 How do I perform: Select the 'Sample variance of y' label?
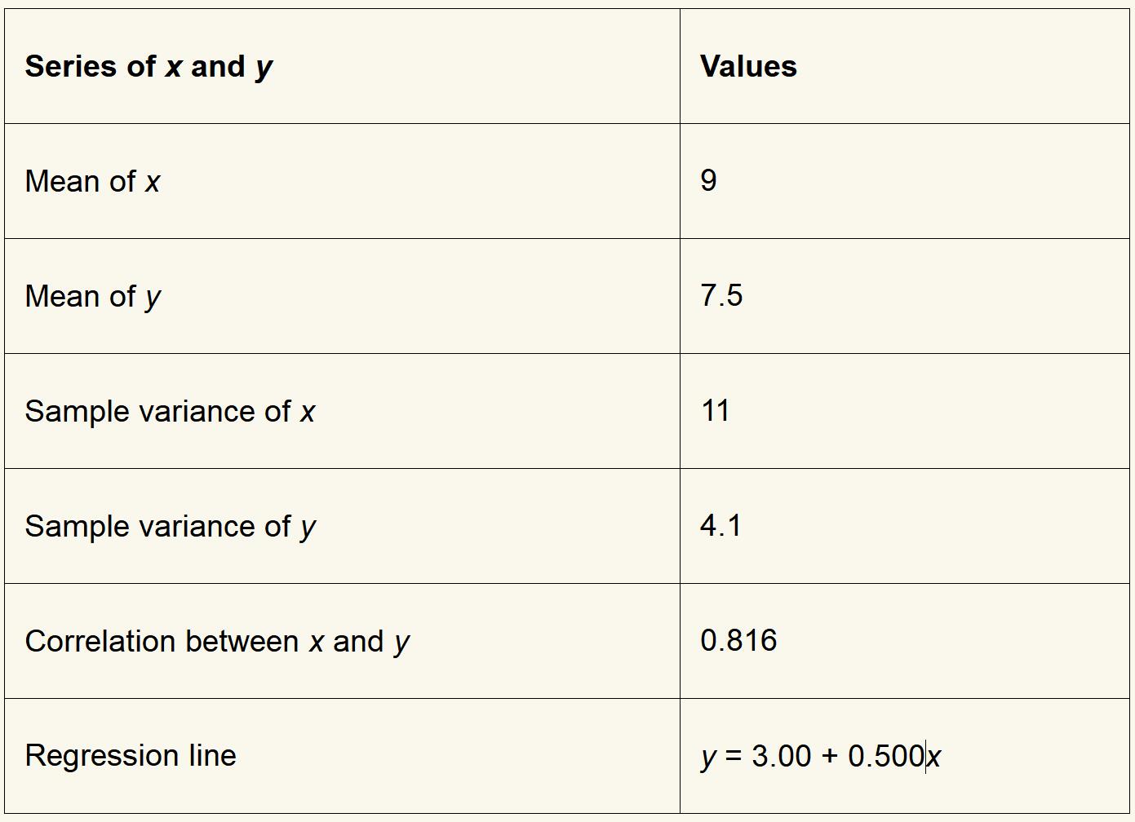click(x=170, y=527)
